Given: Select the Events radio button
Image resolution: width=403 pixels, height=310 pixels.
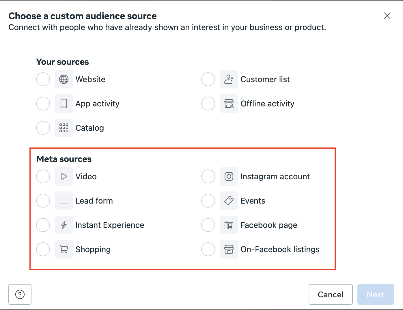Looking at the screenshot, I should (208, 201).
